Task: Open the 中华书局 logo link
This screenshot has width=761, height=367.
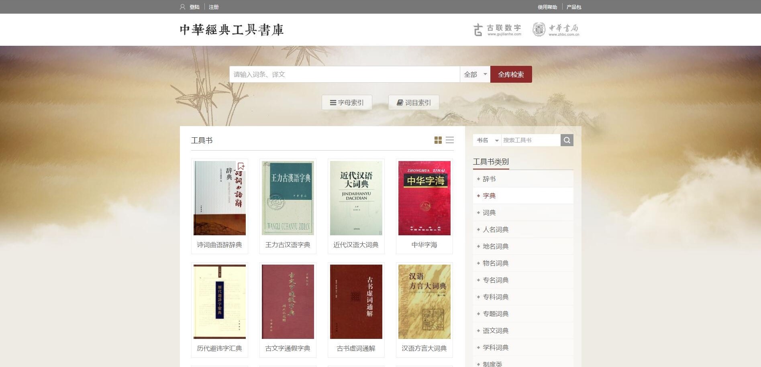Action: (x=556, y=29)
